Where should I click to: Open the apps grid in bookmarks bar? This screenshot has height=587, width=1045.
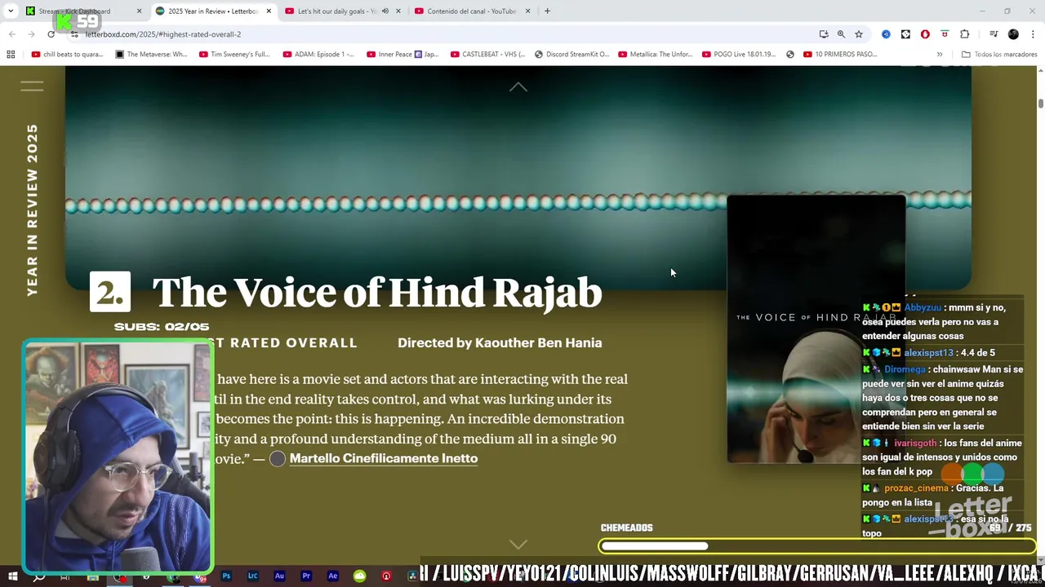(x=11, y=55)
